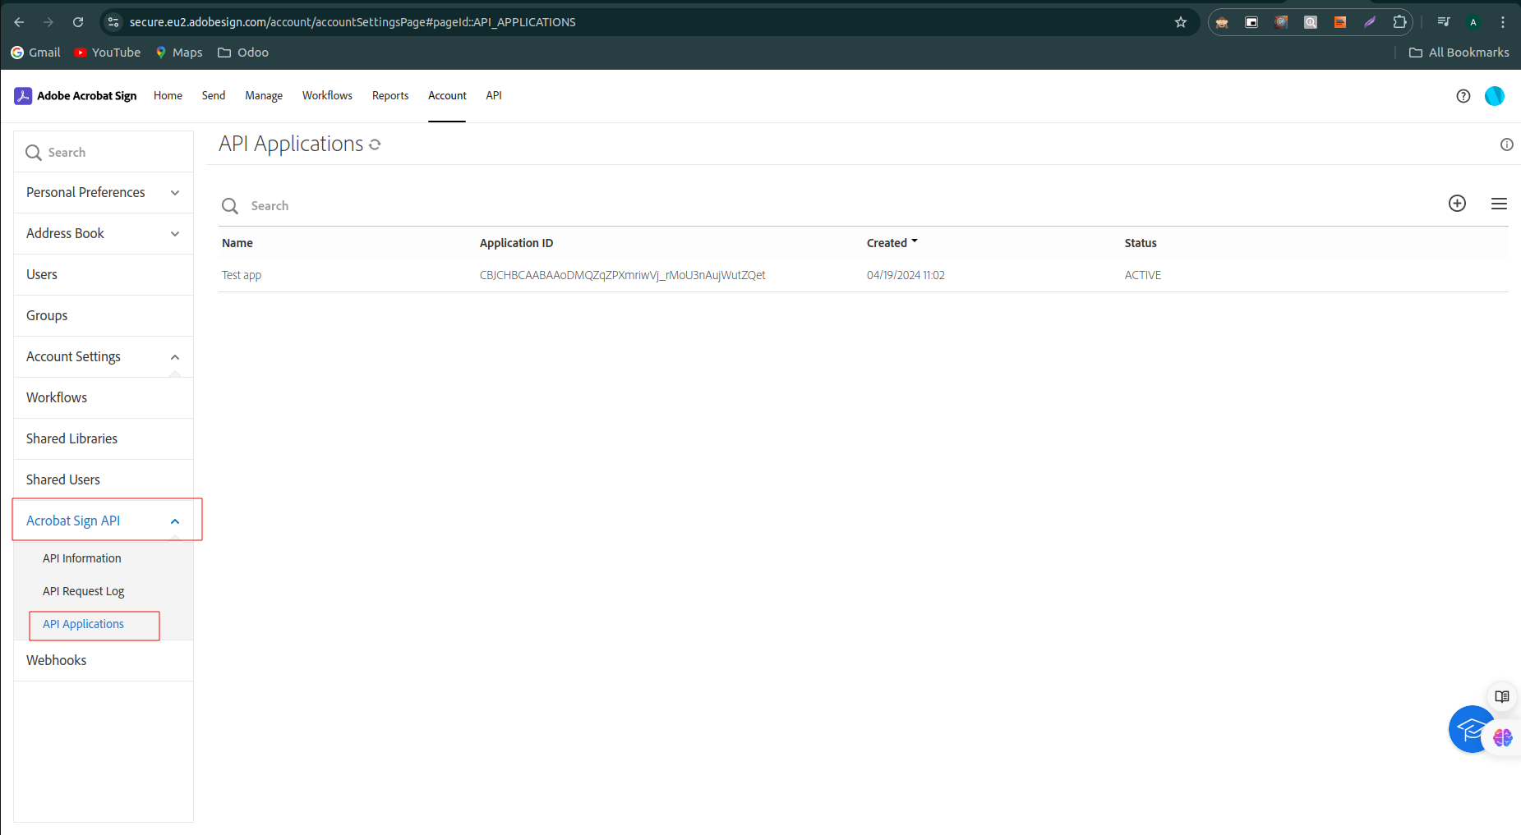
Task: Switch to the Workflows top tab
Action: [327, 96]
